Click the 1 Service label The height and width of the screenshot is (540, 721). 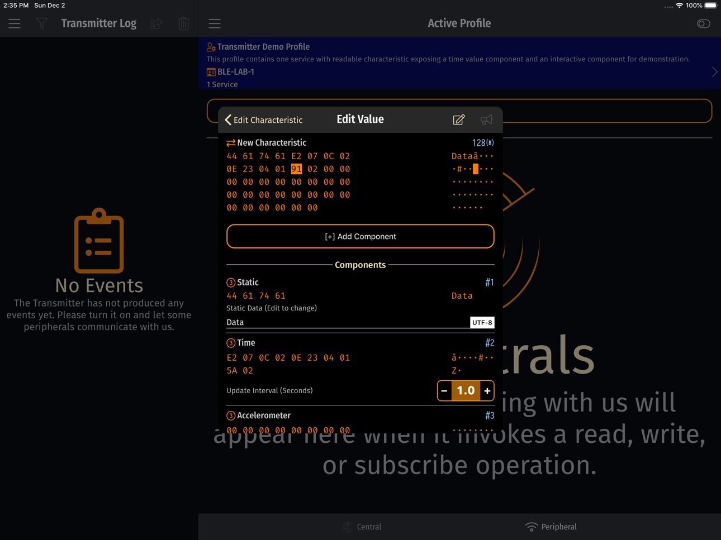point(222,84)
